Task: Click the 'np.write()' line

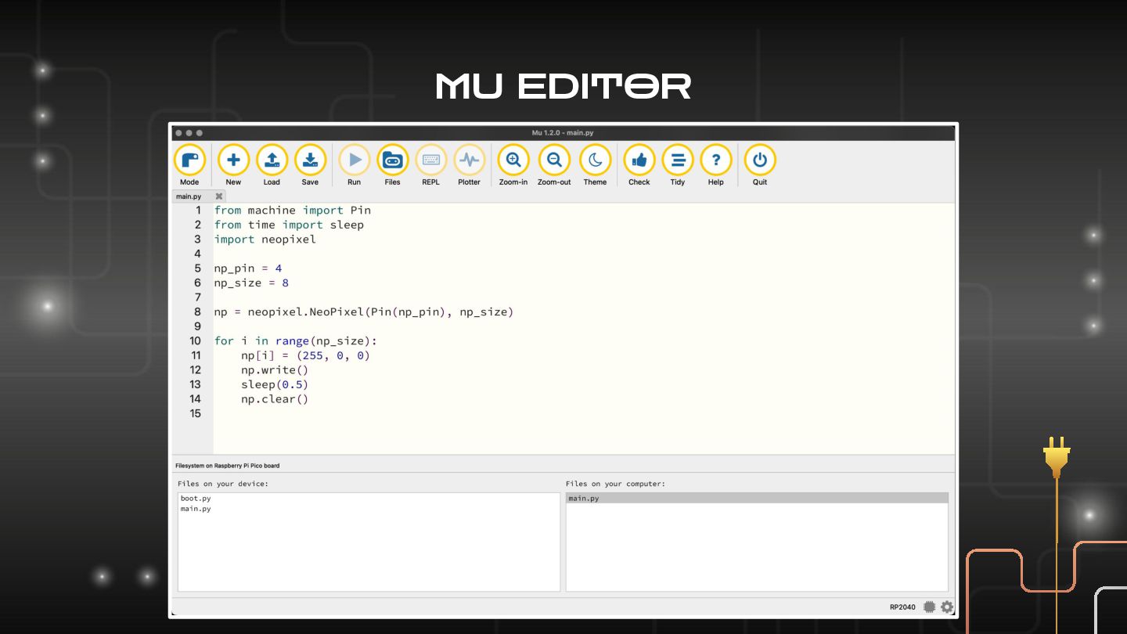Action: [275, 369]
